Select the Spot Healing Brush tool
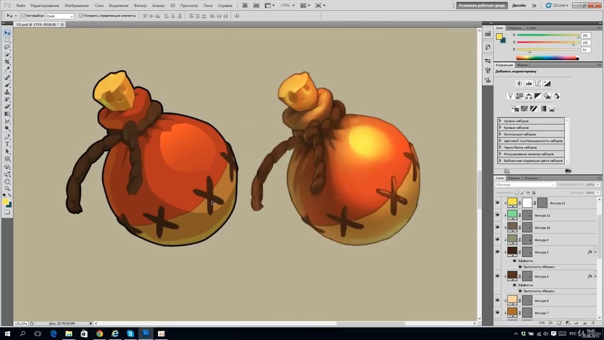 pyautogui.click(x=8, y=77)
